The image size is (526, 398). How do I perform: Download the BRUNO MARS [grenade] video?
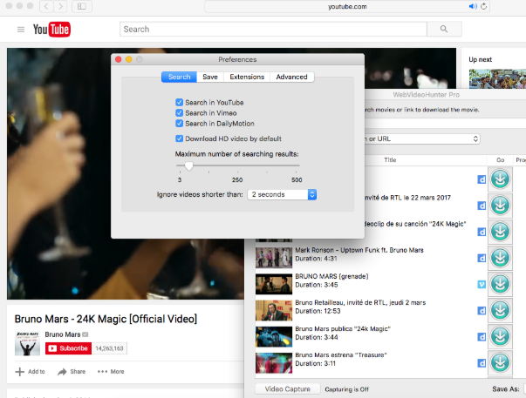(x=500, y=284)
